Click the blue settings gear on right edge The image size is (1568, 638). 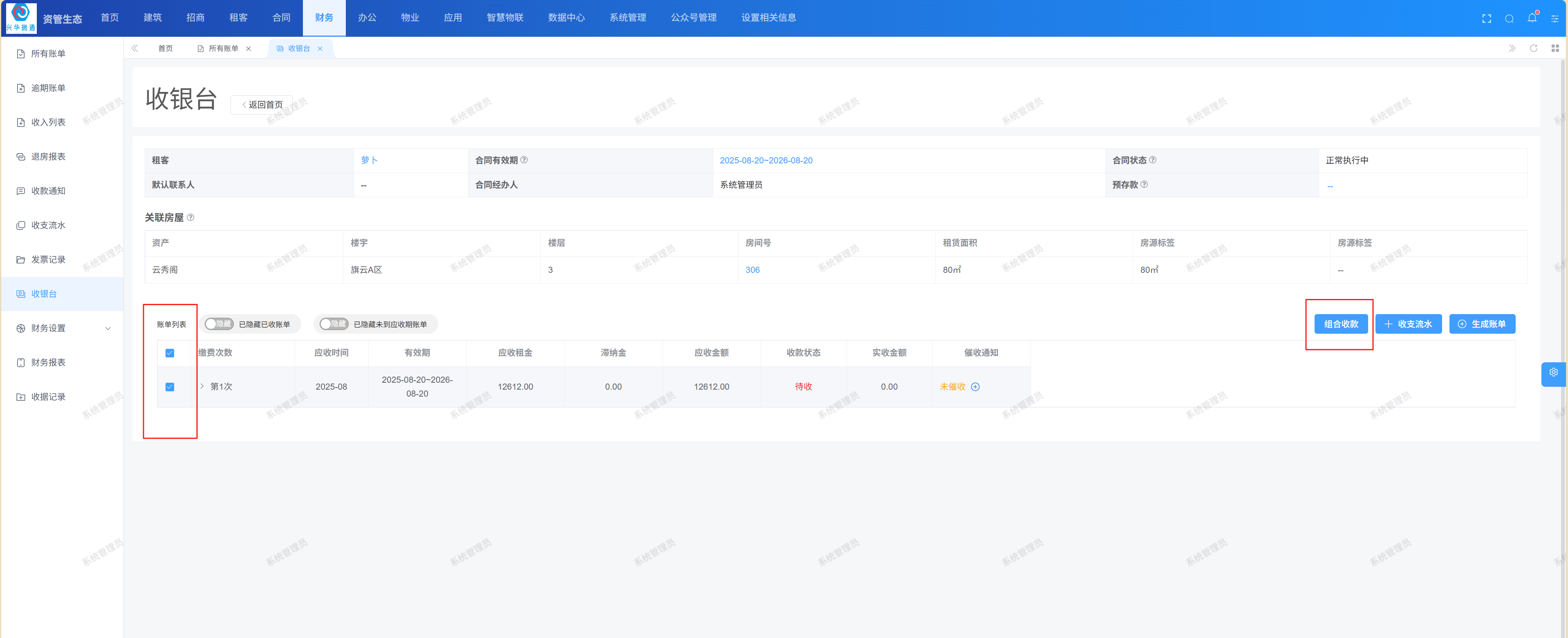point(1553,372)
